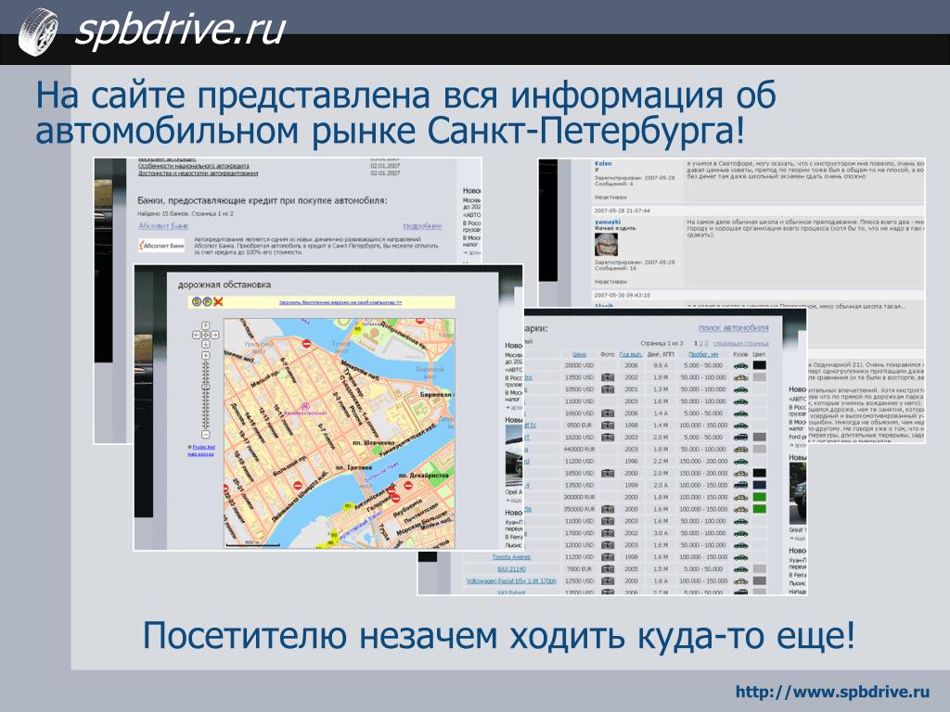Open photo icon in the 12500 USD row

[607, 580]
